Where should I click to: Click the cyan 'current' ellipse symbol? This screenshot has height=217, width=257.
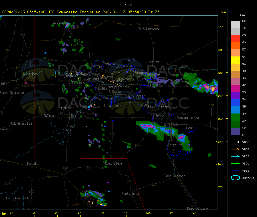(235, 178)
